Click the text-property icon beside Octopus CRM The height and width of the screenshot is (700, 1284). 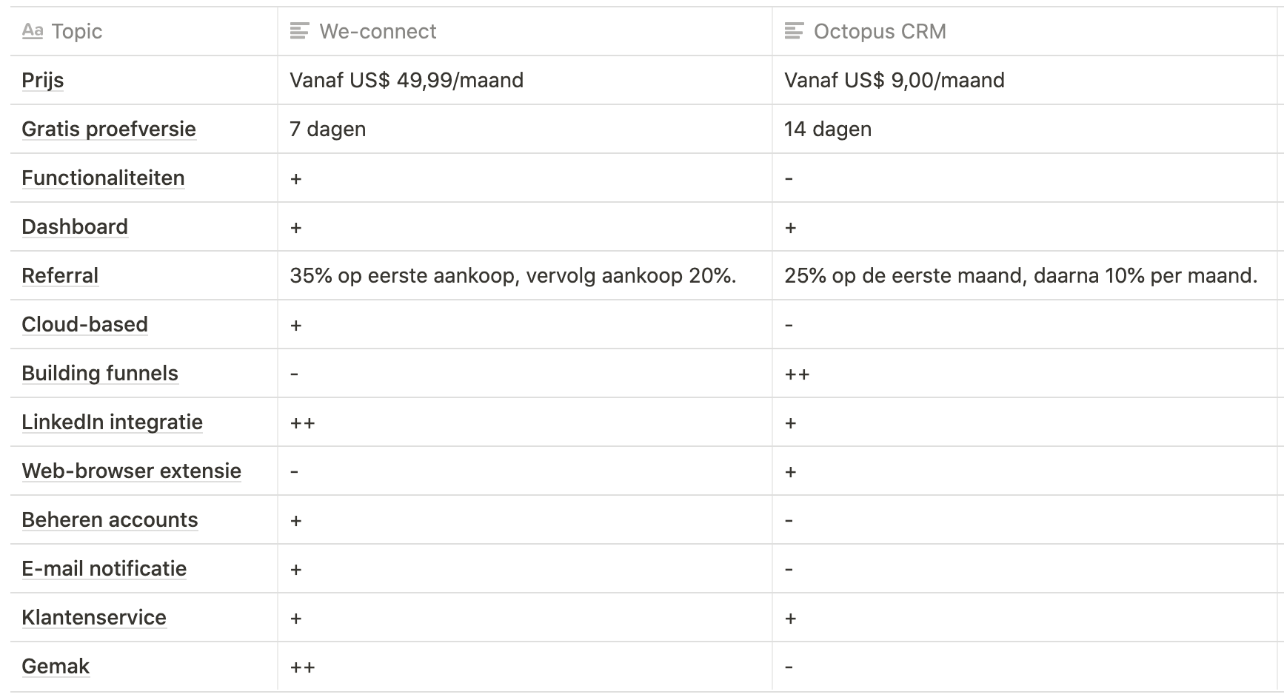794,31
